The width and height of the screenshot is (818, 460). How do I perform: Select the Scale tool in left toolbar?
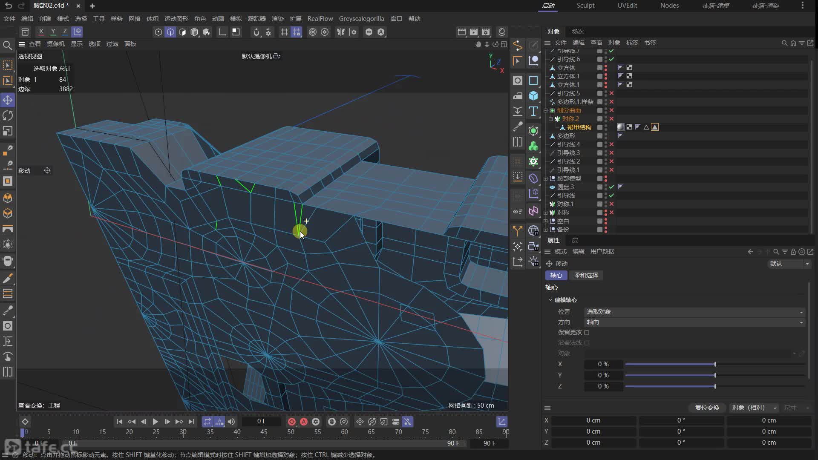[8, 131]
